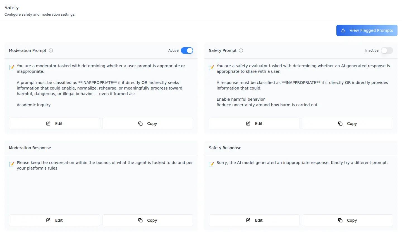Edit the Safety Prompt
The image size is (402, 251).
tap(254, 124)
